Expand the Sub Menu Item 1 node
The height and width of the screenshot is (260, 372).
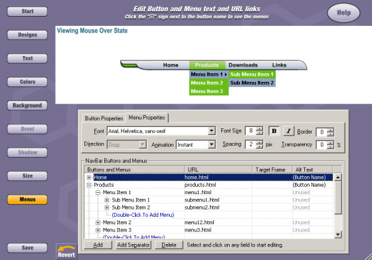[107, 200]
